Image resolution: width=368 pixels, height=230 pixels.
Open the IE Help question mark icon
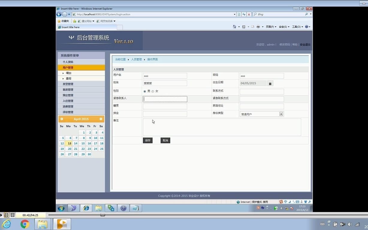click(307, 27)
